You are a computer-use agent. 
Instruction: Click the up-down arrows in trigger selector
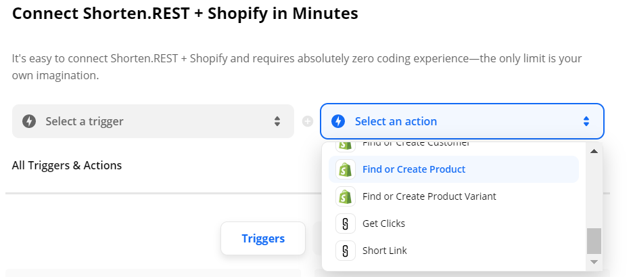click(x=277, y=121)
